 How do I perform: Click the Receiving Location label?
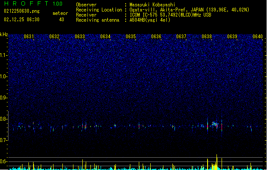(99, 10)
